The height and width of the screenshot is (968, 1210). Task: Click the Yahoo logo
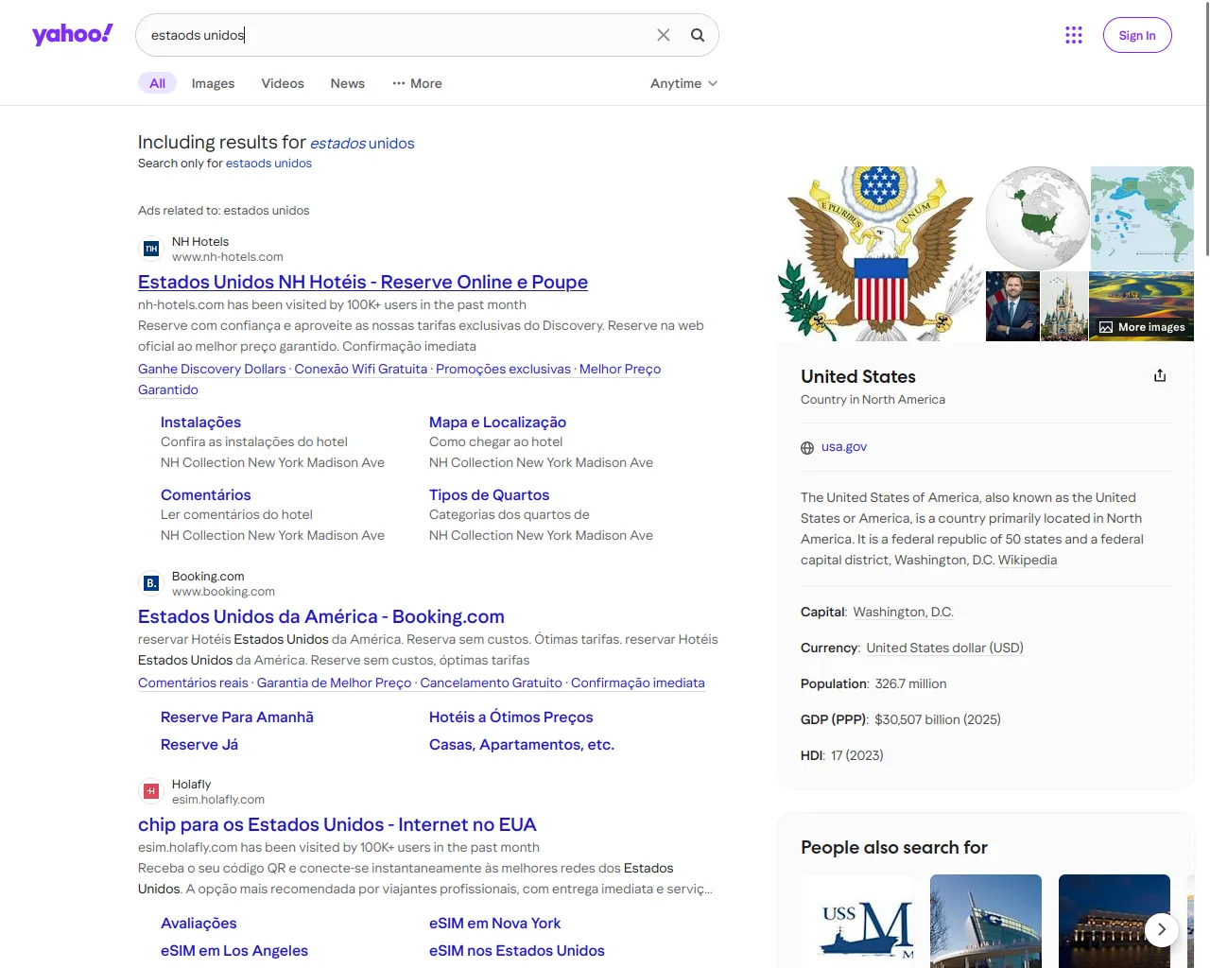73,35
